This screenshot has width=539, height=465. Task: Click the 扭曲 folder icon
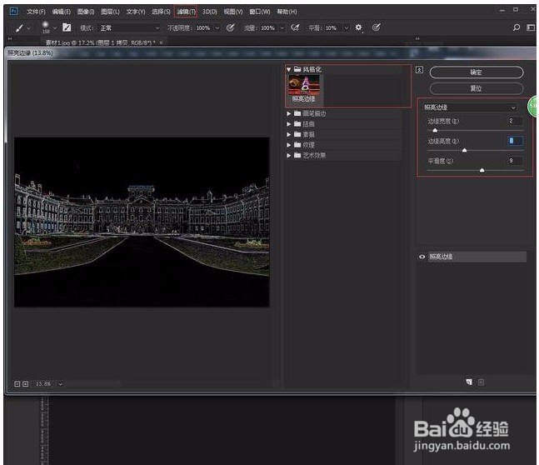(x=297, y=124)
